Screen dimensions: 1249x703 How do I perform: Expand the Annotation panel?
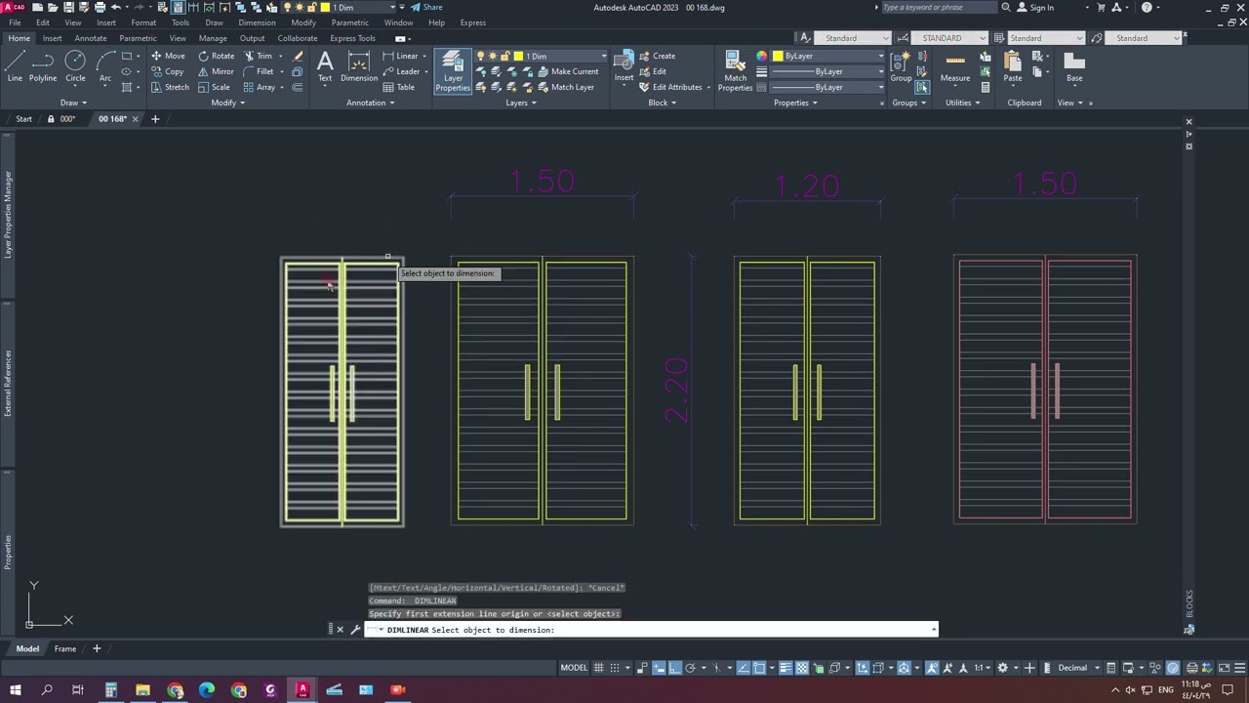370,103
